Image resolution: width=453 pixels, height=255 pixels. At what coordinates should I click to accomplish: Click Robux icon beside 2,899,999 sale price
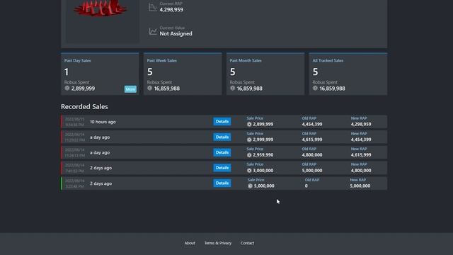coord(249,125)
